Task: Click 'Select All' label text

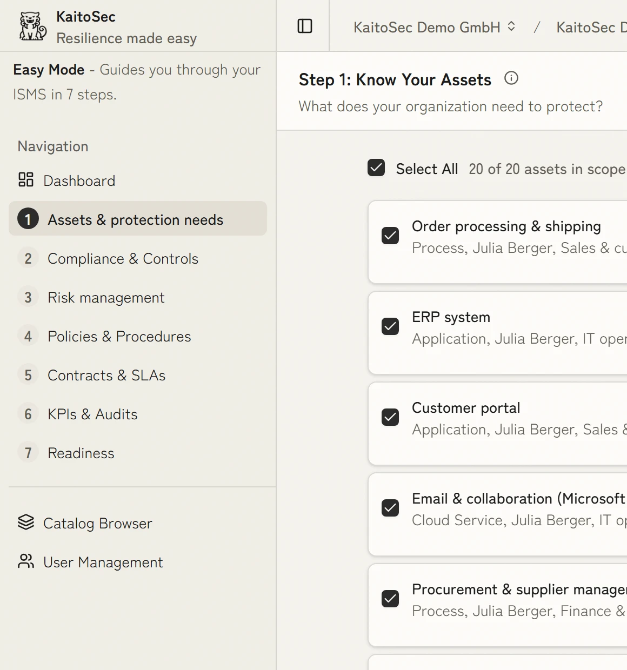Action: pos(427,169)
